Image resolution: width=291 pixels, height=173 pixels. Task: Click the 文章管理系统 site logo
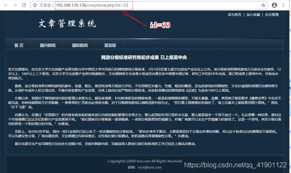tap(67, 24)
